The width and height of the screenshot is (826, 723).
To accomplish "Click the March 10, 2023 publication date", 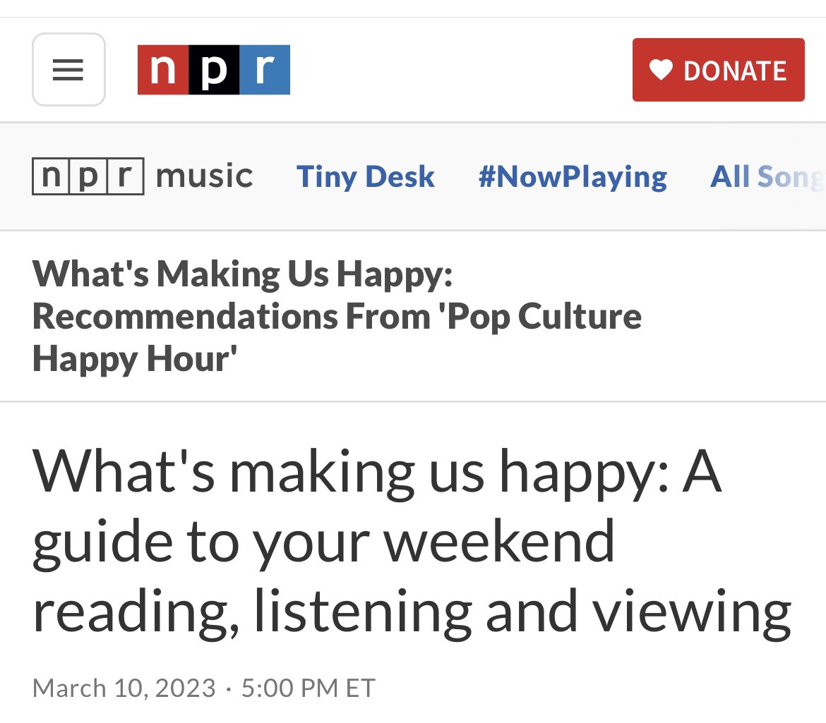I will (x=125, y=688).
